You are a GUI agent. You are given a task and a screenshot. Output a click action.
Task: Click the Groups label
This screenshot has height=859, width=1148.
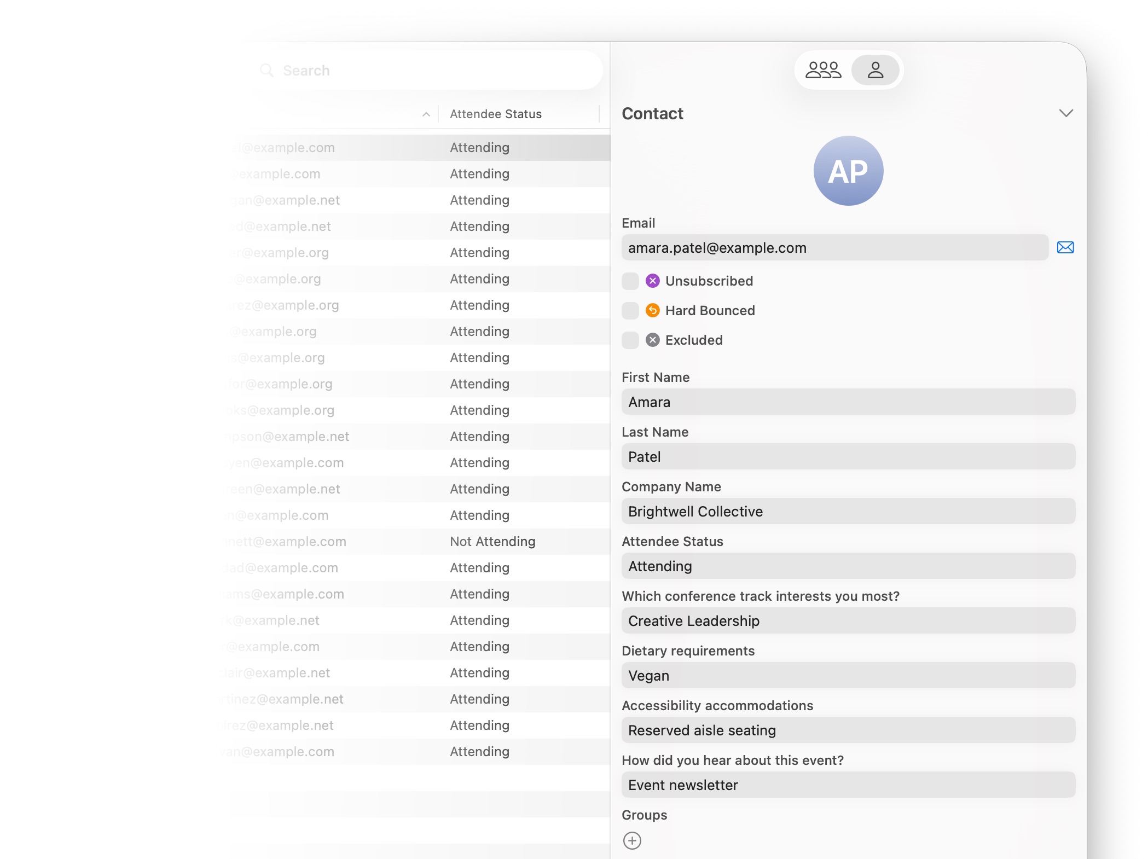tap(644, 815)
